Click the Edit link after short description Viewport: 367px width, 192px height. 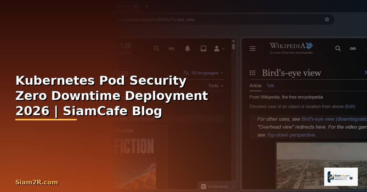pos(350,106)
